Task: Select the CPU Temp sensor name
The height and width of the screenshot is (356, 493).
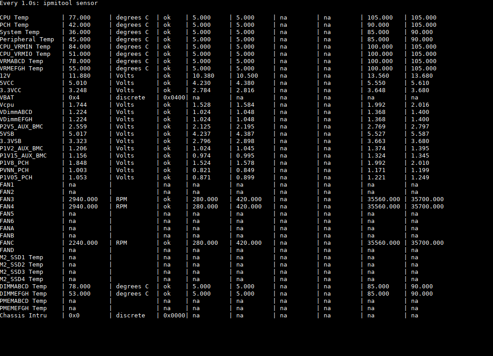Action: tap(14, 18)
